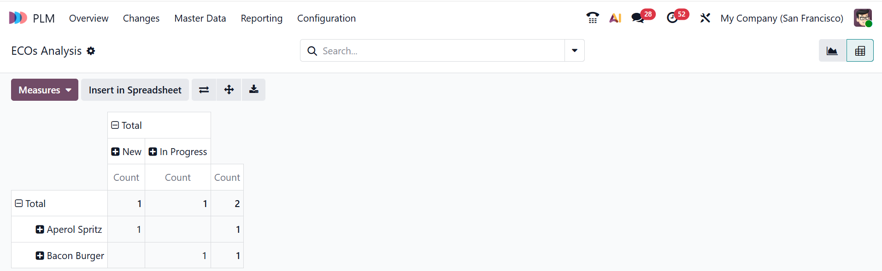Open the VoIP phone icon
Viewport: 882px width, 271px height.
592,18
